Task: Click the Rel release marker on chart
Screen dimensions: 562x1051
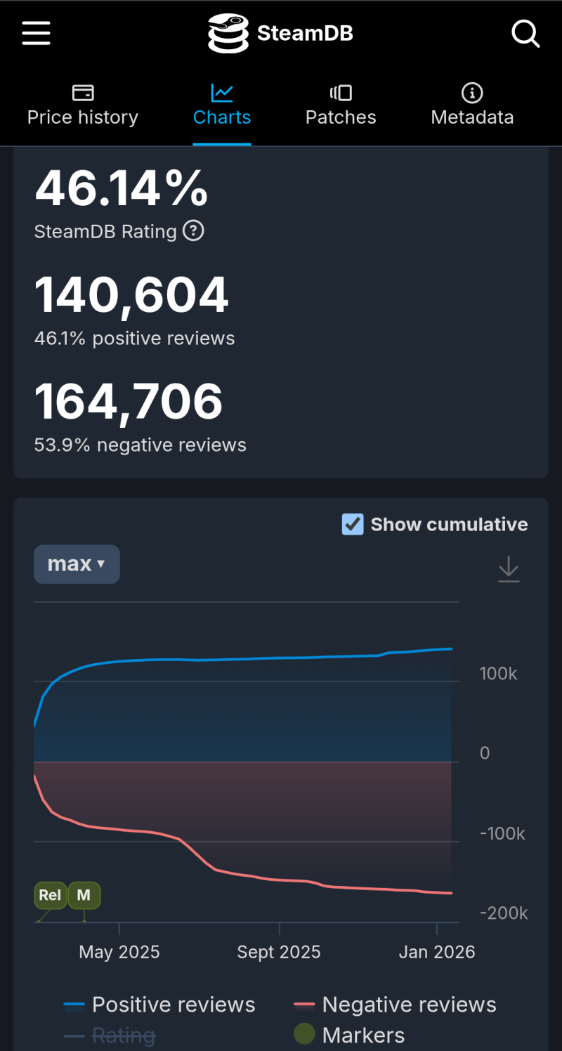Action: click(x=50, y=895)
